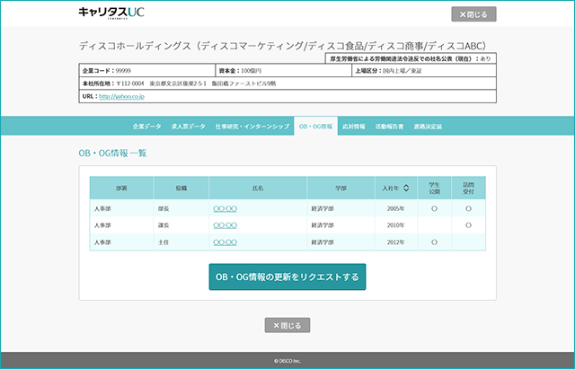
Task: Click the bottom 閉じる button below the panel
Action: (x=287, y=325)
